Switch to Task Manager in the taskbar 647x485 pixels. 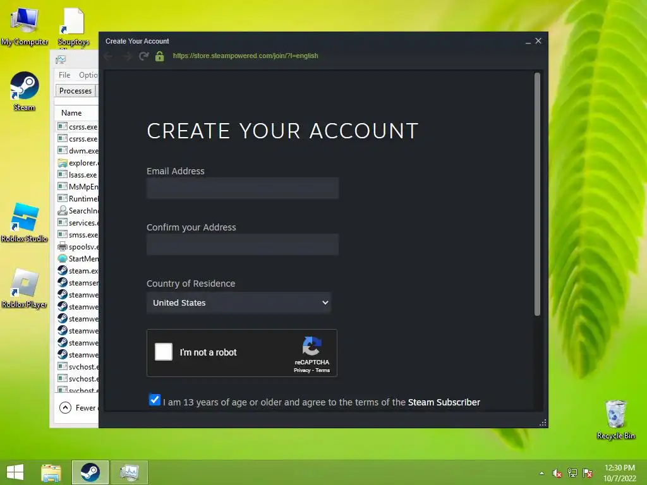pos(129,472)
